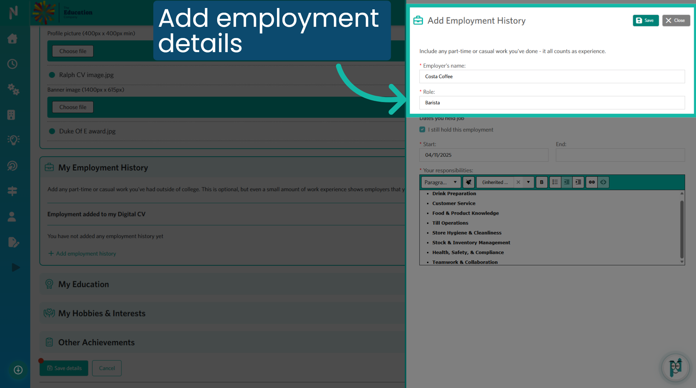Toggle bold in responsibilities editor

click(x=542, y=182)
